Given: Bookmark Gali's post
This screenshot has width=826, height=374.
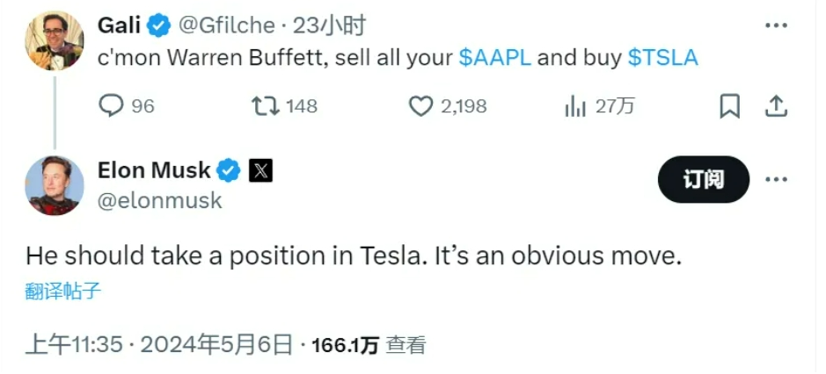Looking at the screenshot, I should click(729, 106).
